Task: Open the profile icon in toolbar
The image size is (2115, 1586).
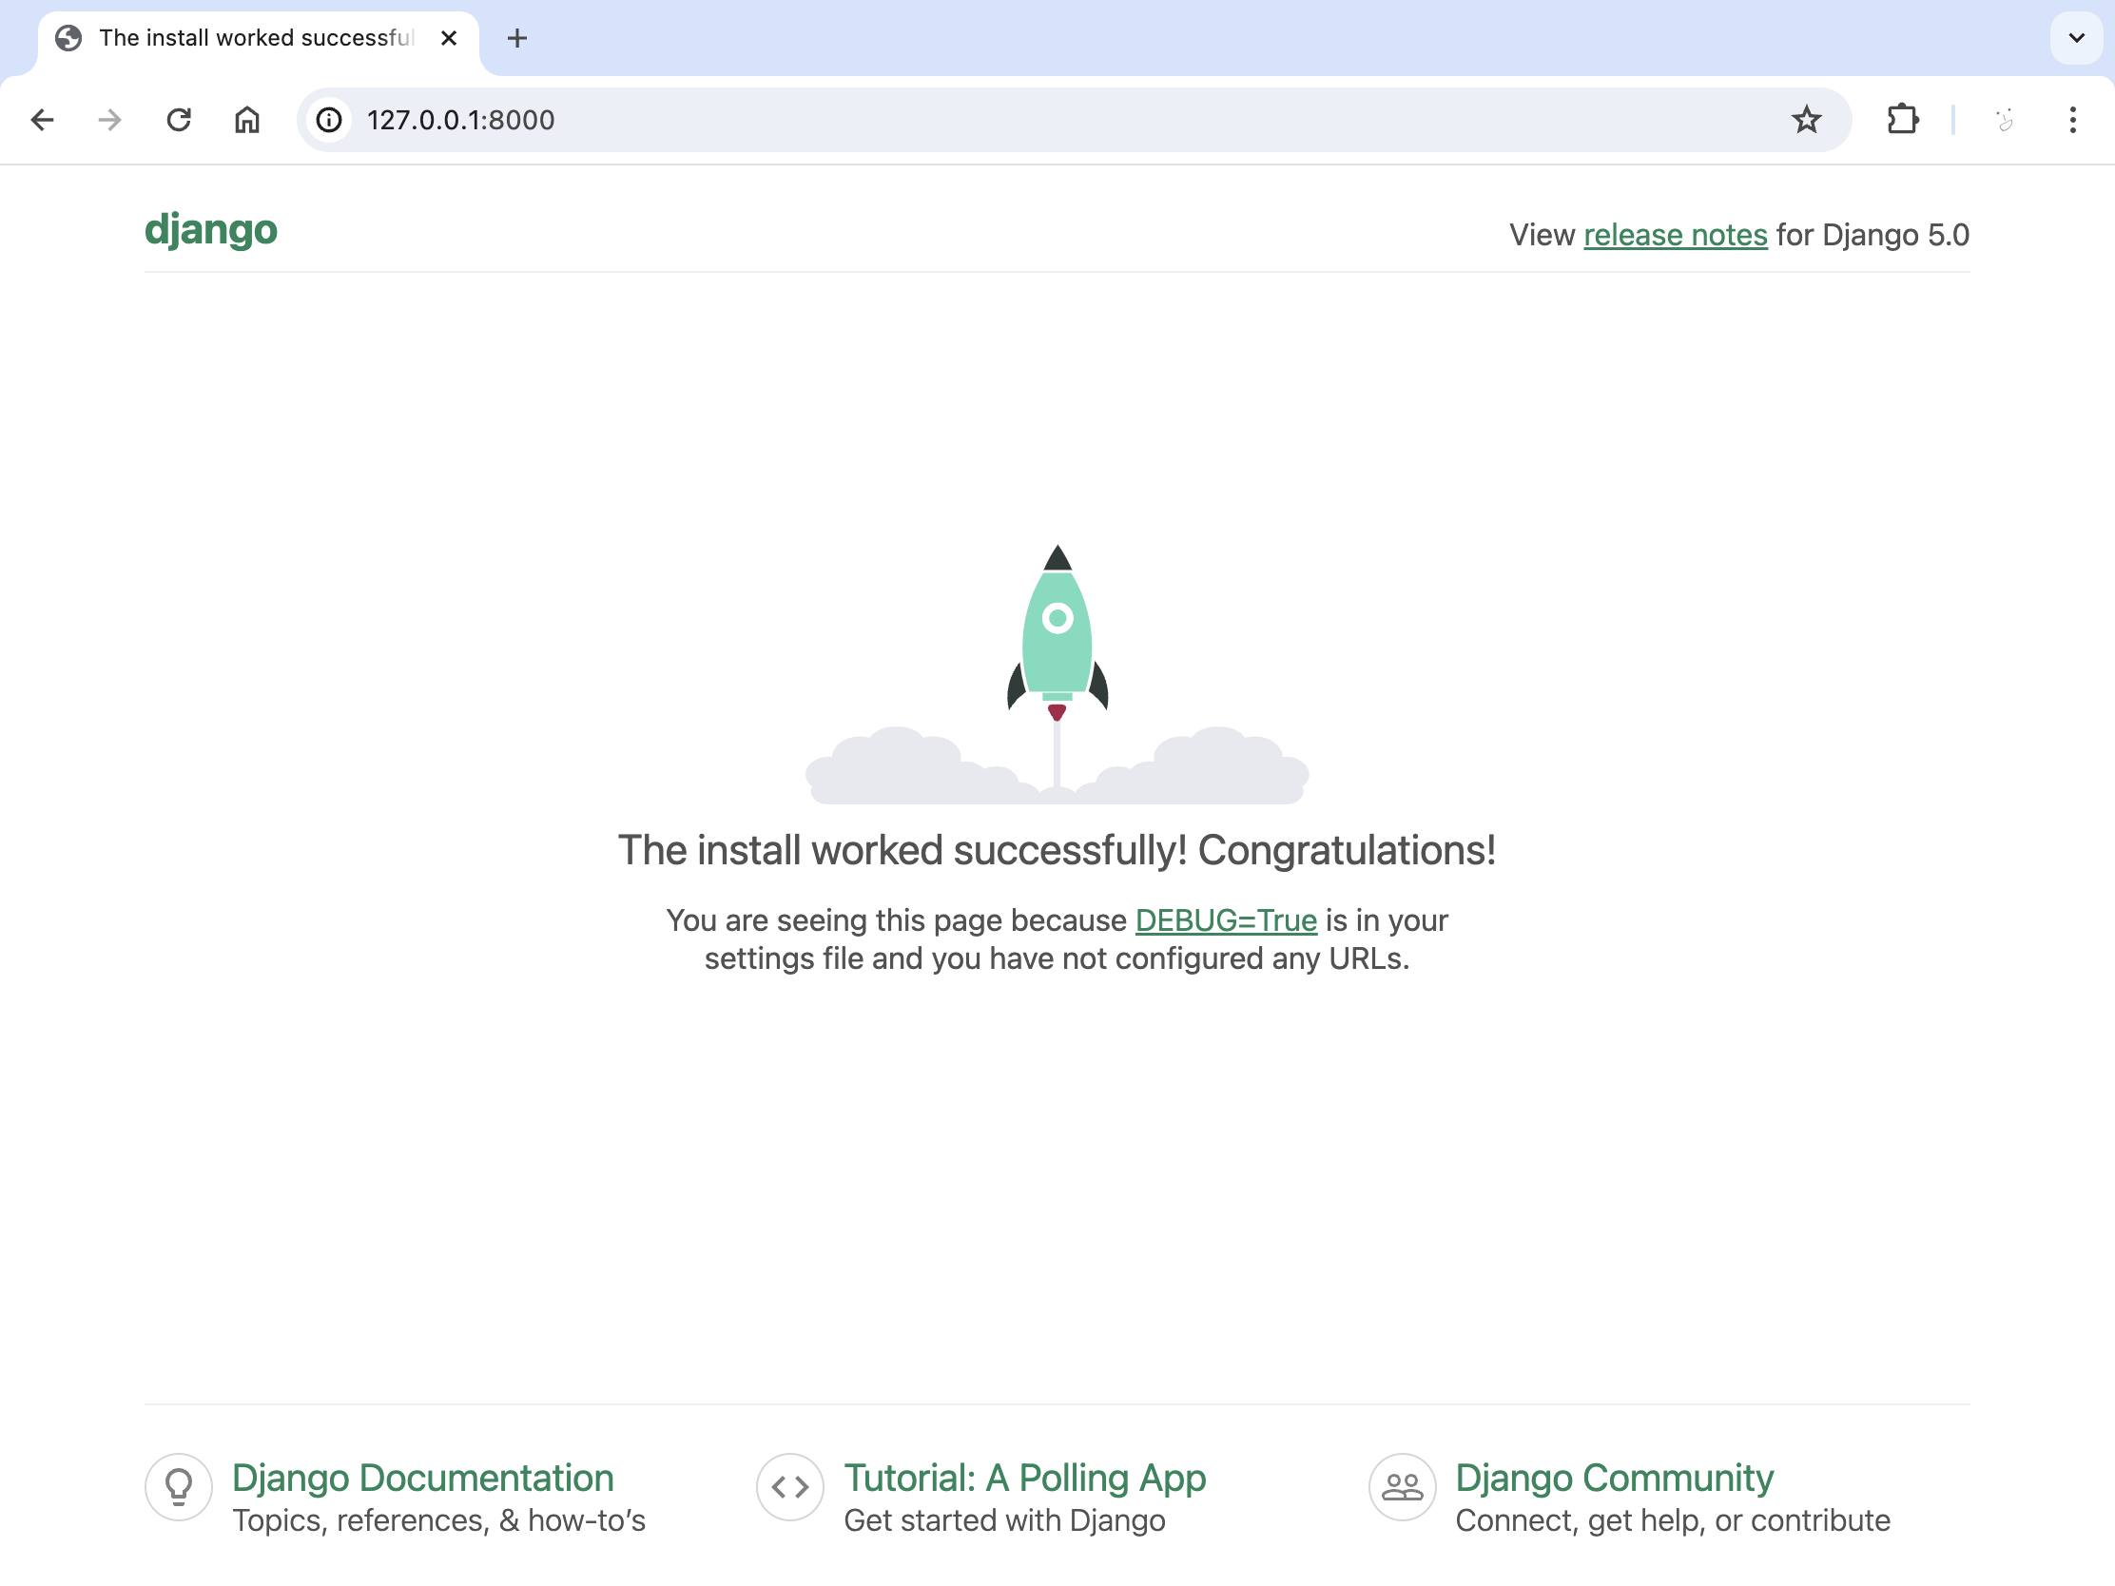Action: tap(2005, 120)
